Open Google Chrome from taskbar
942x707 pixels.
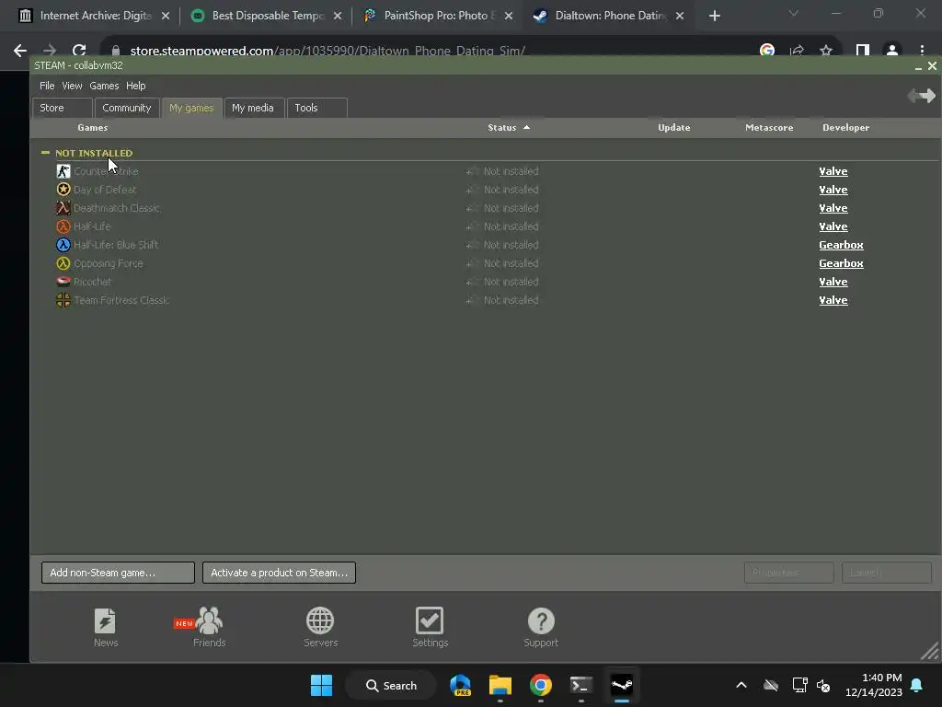pos(541,685)
